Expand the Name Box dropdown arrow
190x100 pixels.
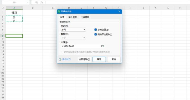click(x=28, y=2)
